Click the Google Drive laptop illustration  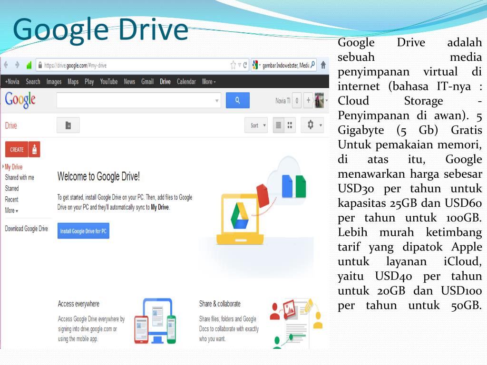pos(240,219)
